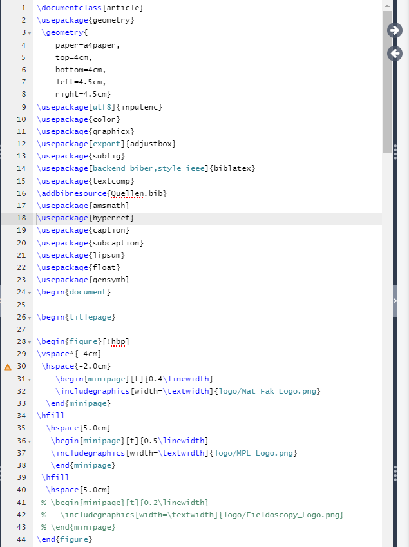Click on \hfill on line 34
The image size is (409, 547).
50,416
